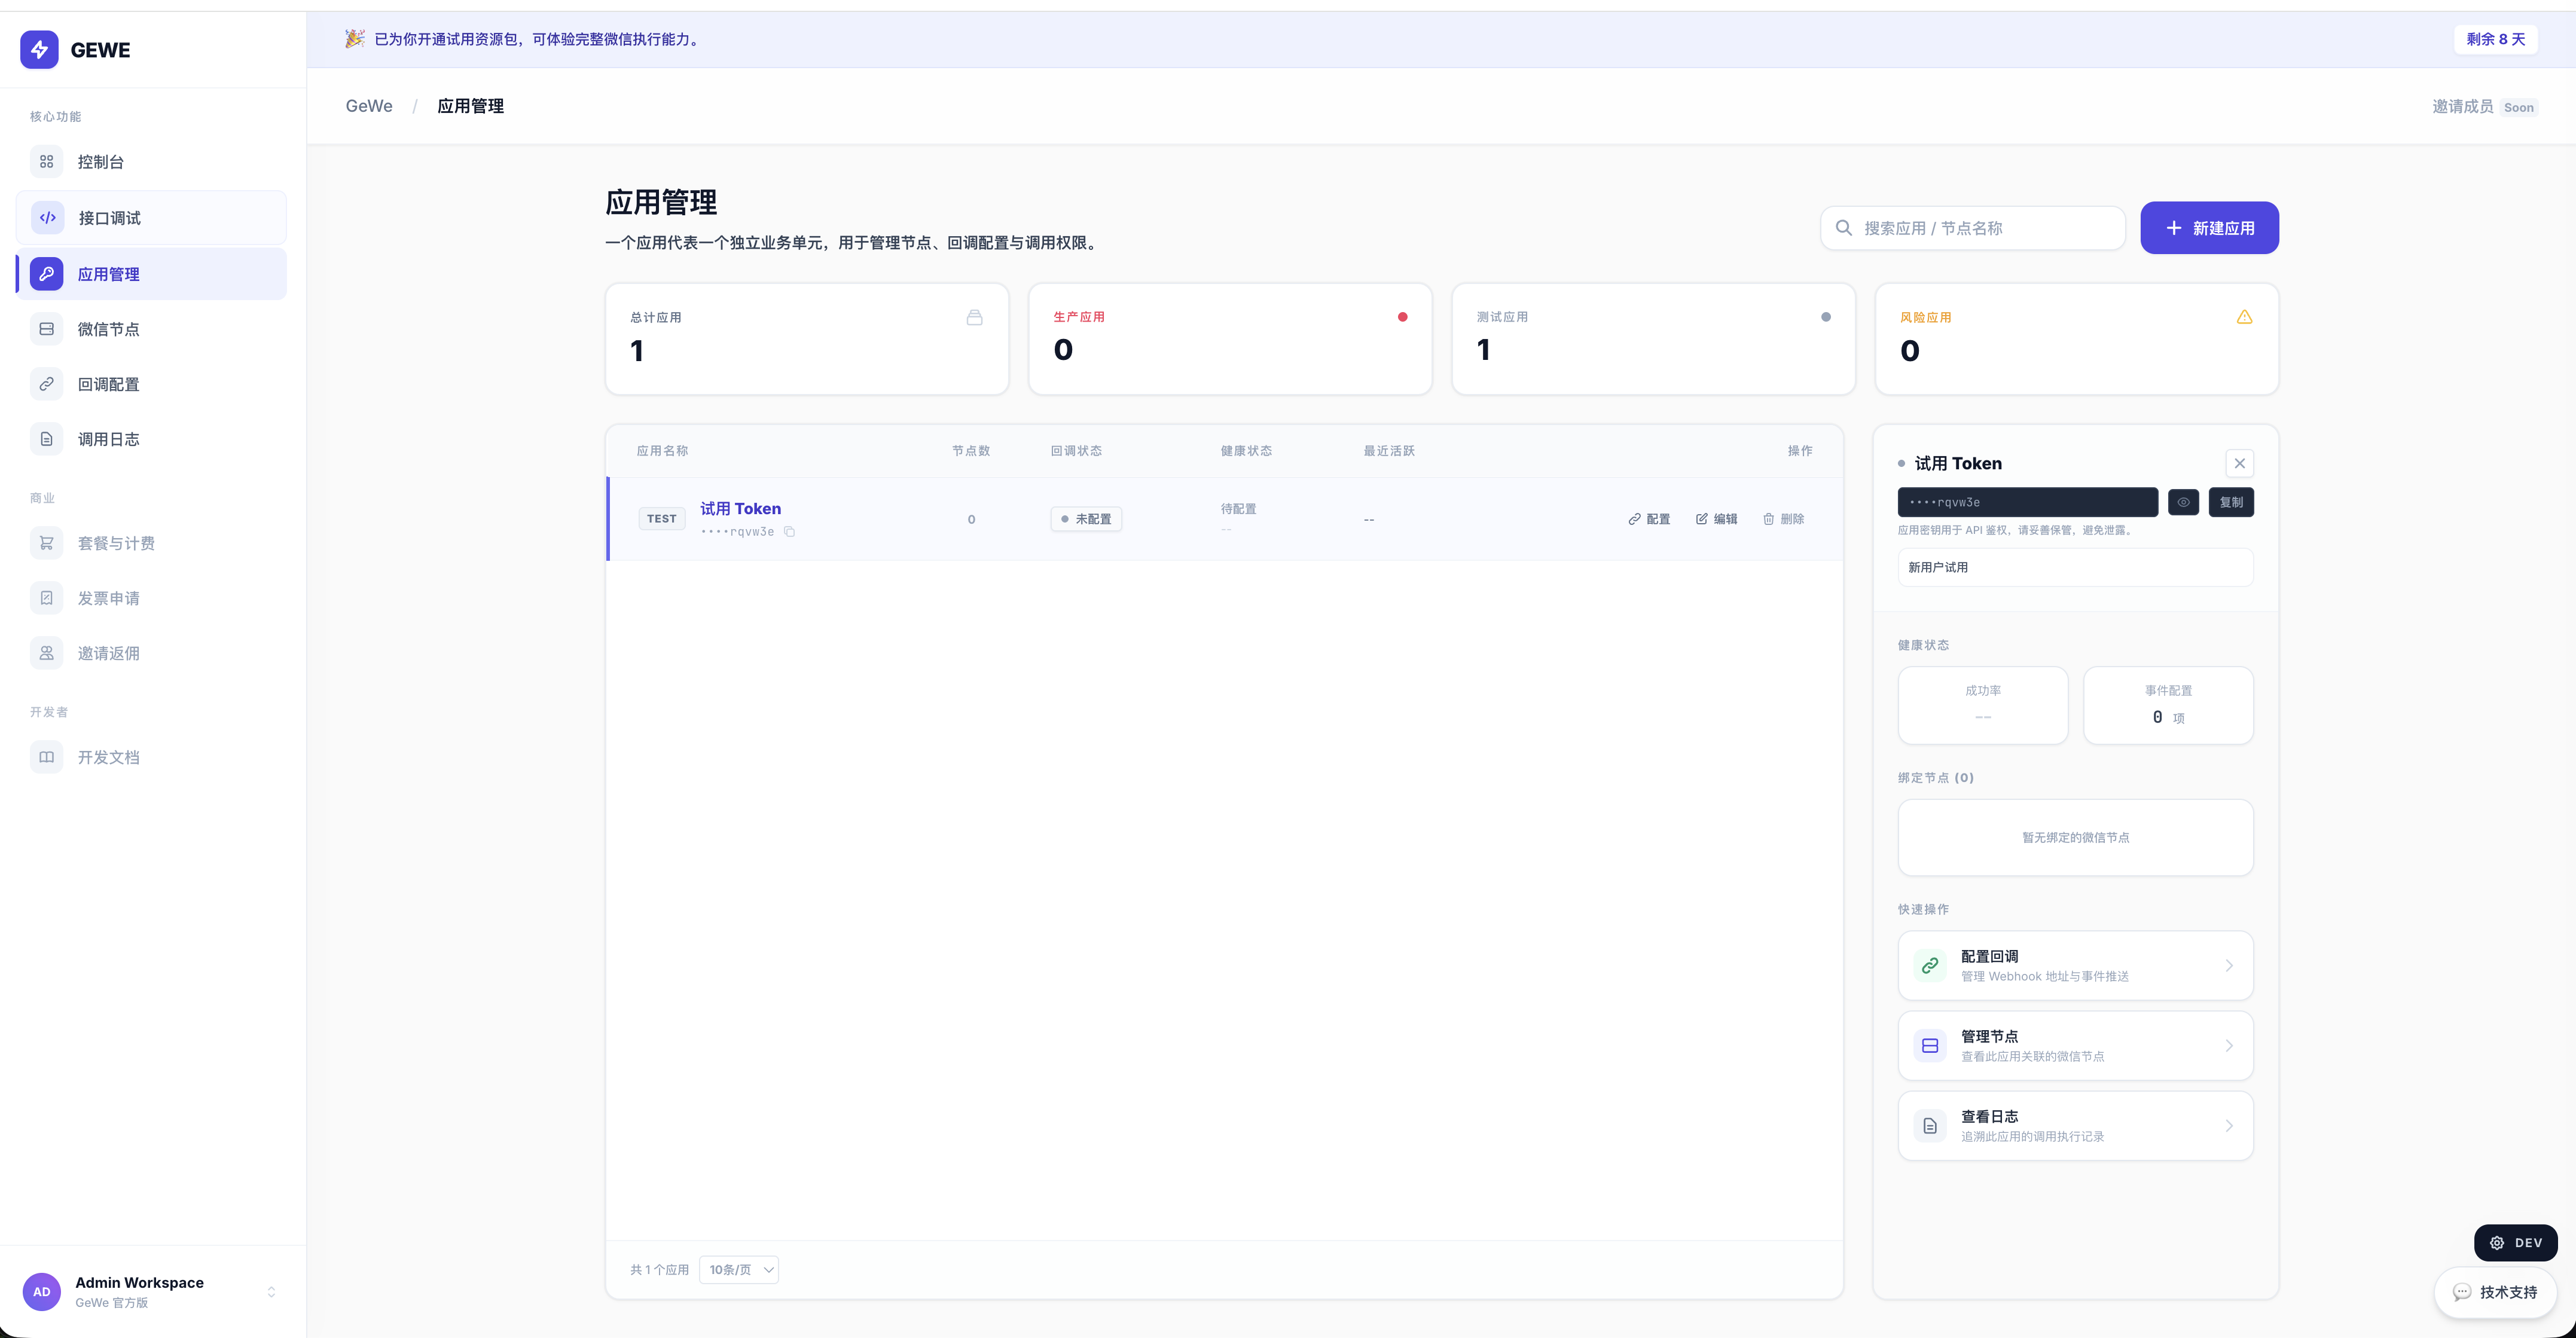Click the 事件配置 0 项 card

coord(2167,705)
